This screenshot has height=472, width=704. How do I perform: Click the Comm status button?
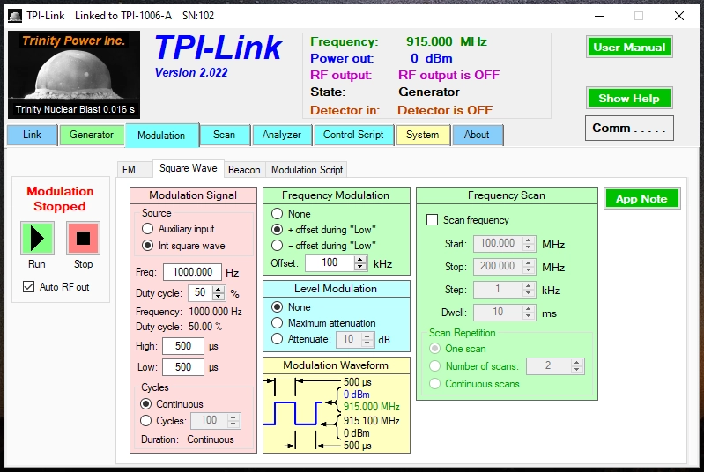[629, 129]
